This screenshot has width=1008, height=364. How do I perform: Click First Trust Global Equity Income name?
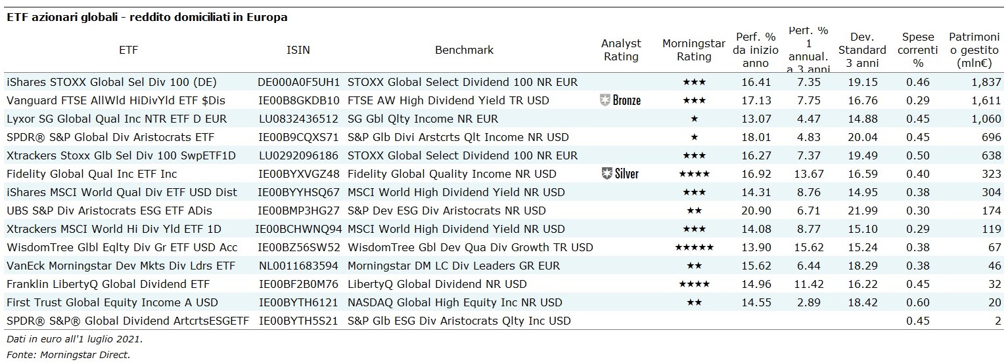(112, 302)
